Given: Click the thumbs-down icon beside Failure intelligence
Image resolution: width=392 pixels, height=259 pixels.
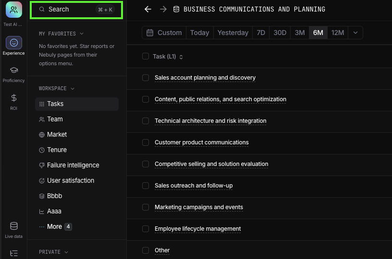Looking at the screenshot, I should coord(42,165).
